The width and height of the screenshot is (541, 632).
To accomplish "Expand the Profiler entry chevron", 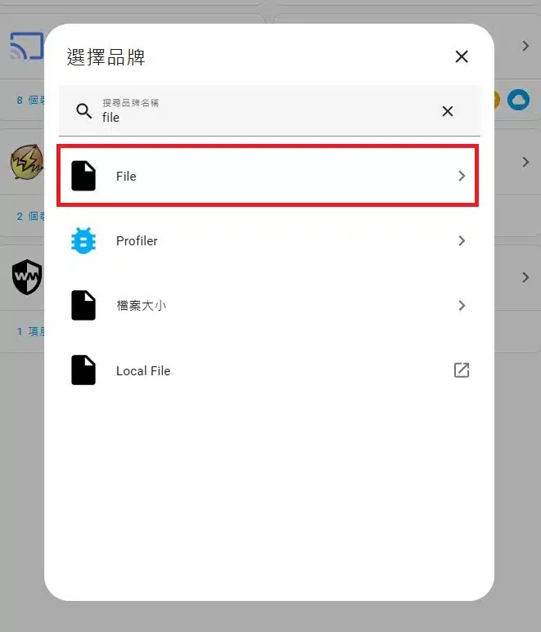I will [462, 240].
